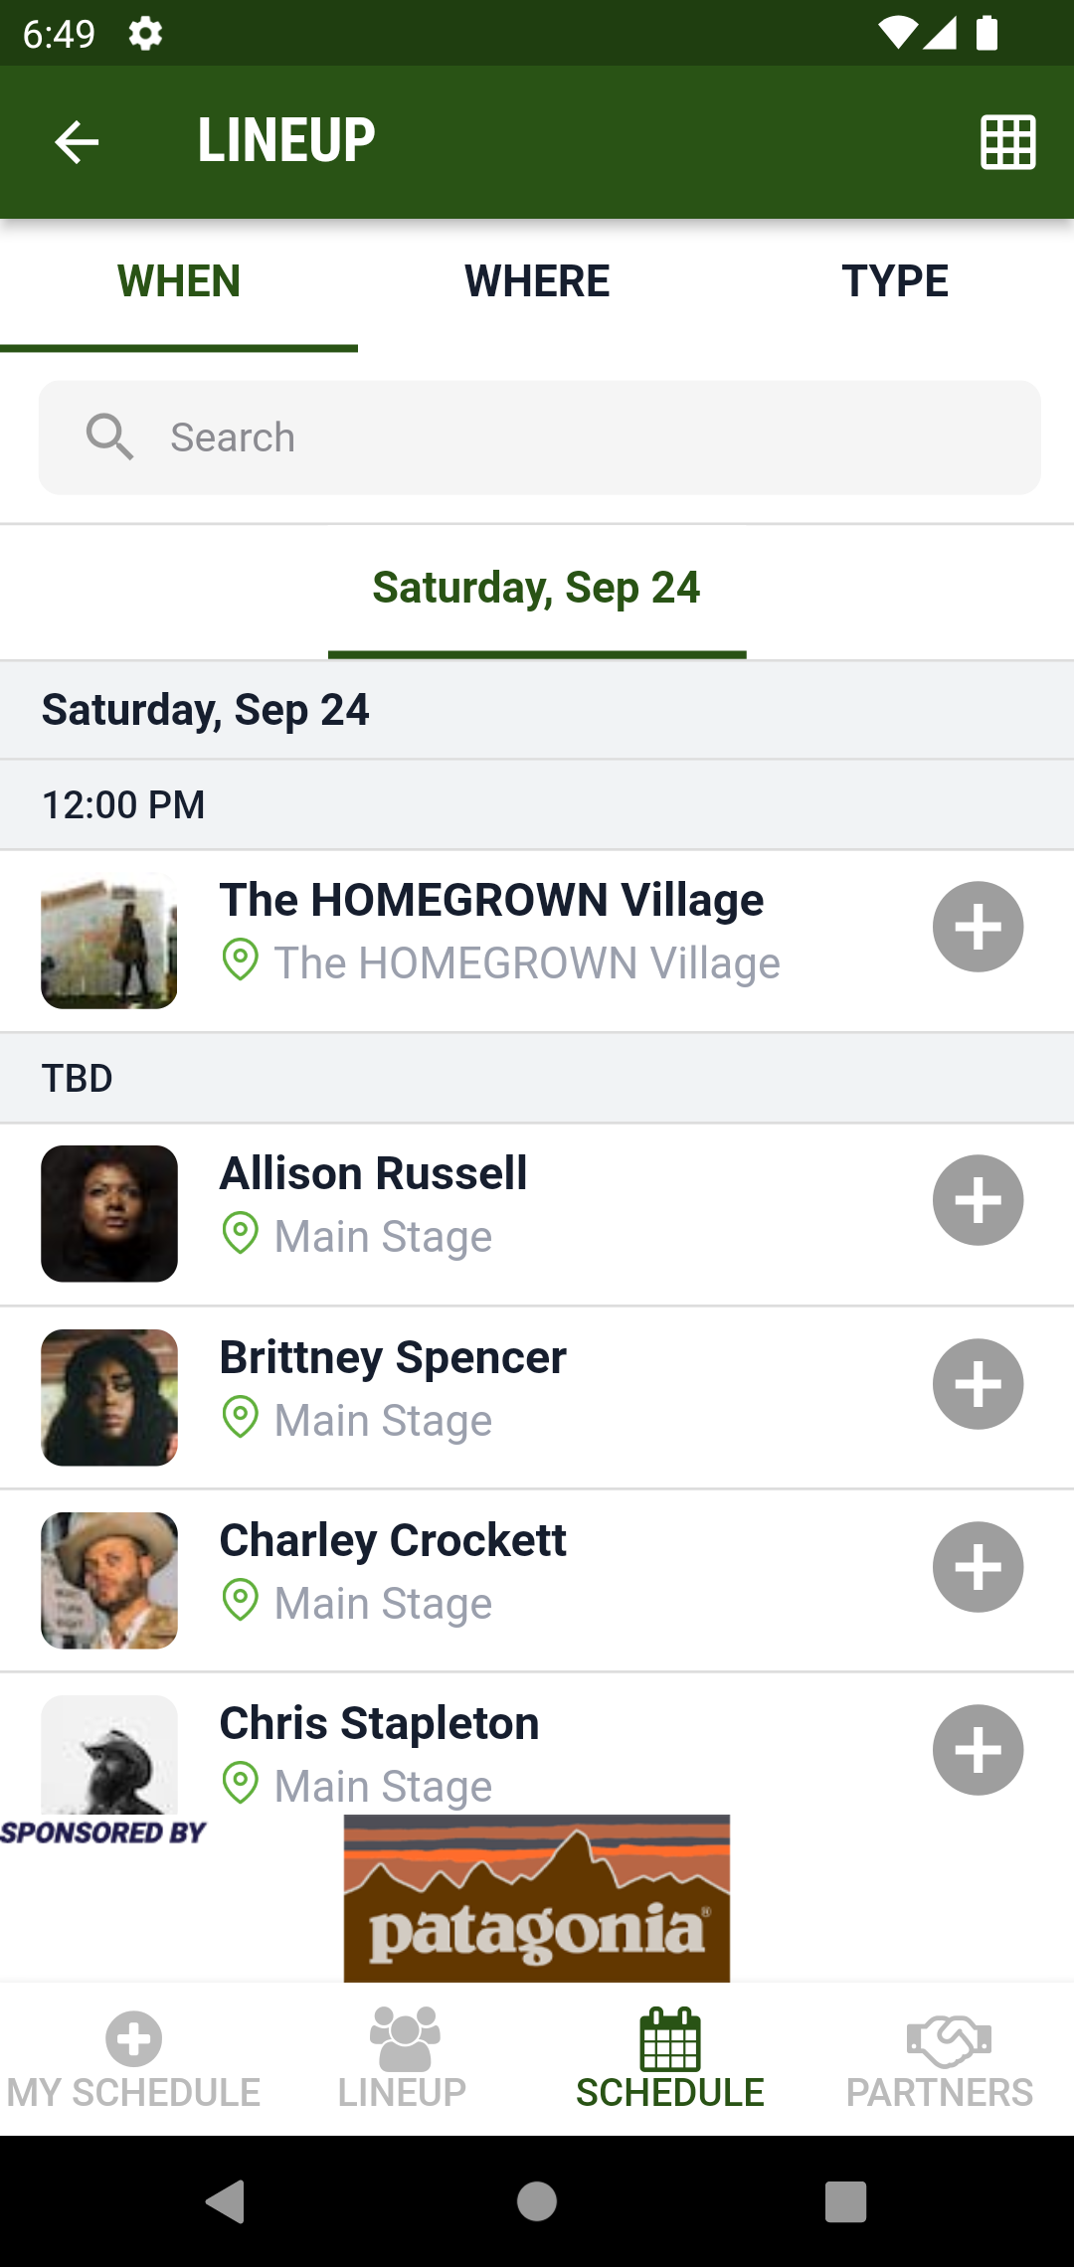Select the WHEN tab

point(179,281)
